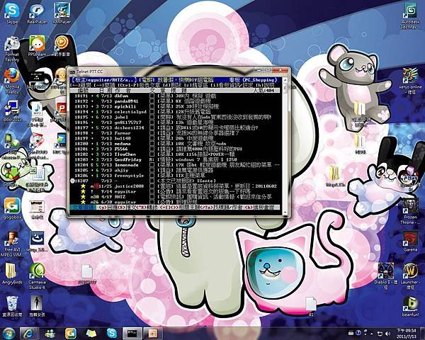Select the pinned post by RHIZ
The image size is (425, 340).
pos(174,197)
